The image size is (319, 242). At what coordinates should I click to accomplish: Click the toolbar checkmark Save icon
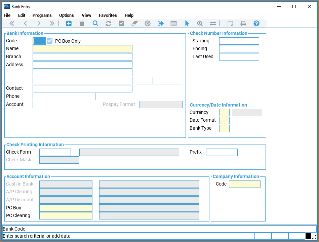(x=121, y=24)
